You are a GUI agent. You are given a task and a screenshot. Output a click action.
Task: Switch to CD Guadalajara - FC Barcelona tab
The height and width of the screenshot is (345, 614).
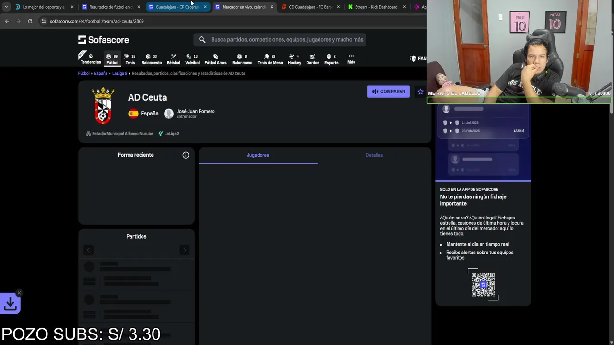click(310, 7)
